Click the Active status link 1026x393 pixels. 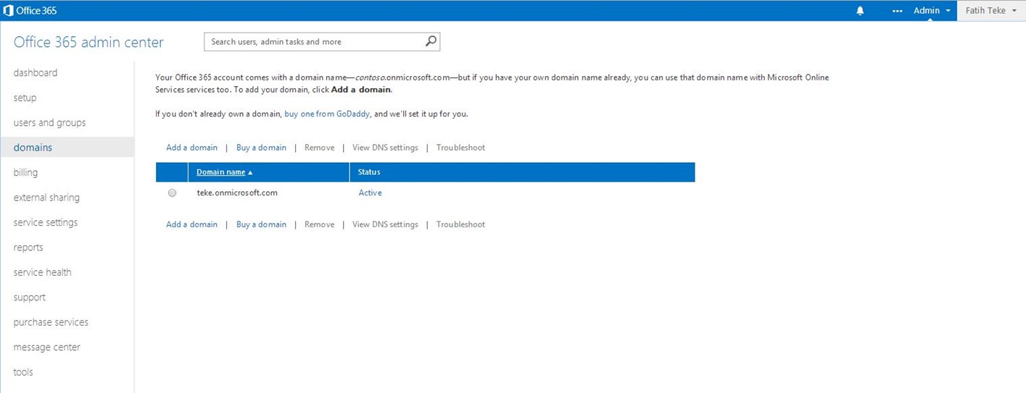click(x=370, y=193)
